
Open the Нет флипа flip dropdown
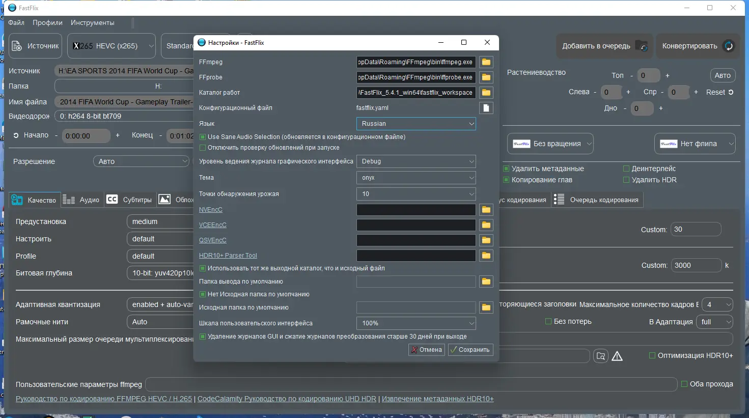coord(695,144)
